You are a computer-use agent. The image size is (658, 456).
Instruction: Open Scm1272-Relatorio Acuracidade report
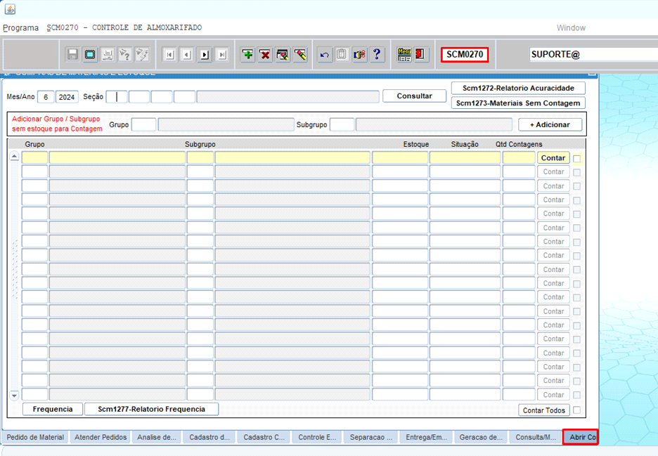click(x=518, y=88)
